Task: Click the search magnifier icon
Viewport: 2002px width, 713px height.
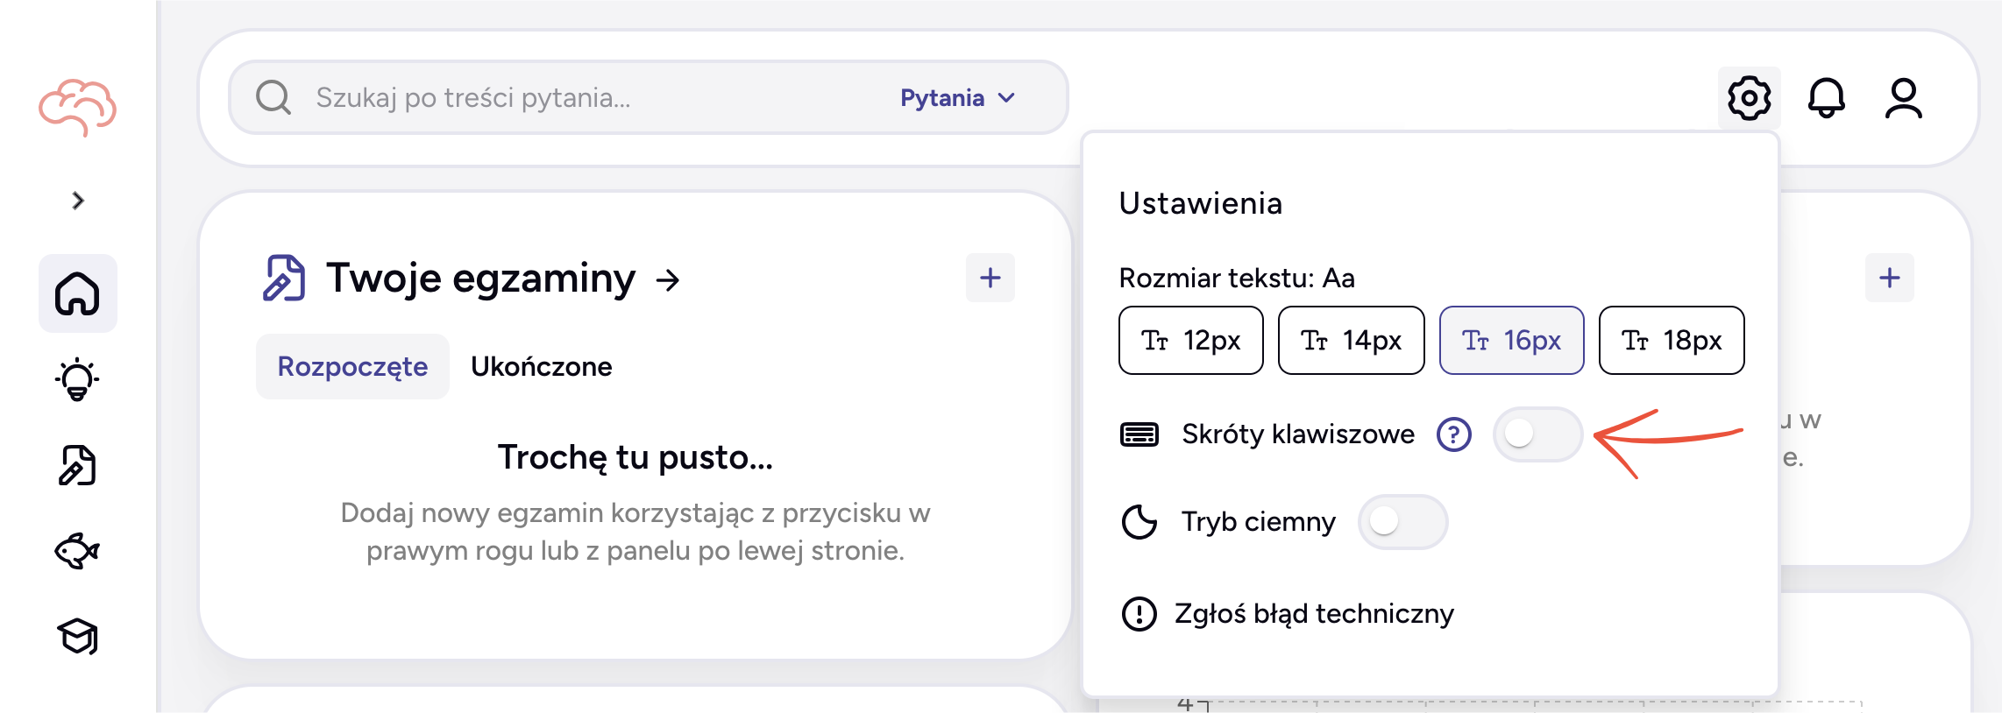Action: tap(273, 97)
